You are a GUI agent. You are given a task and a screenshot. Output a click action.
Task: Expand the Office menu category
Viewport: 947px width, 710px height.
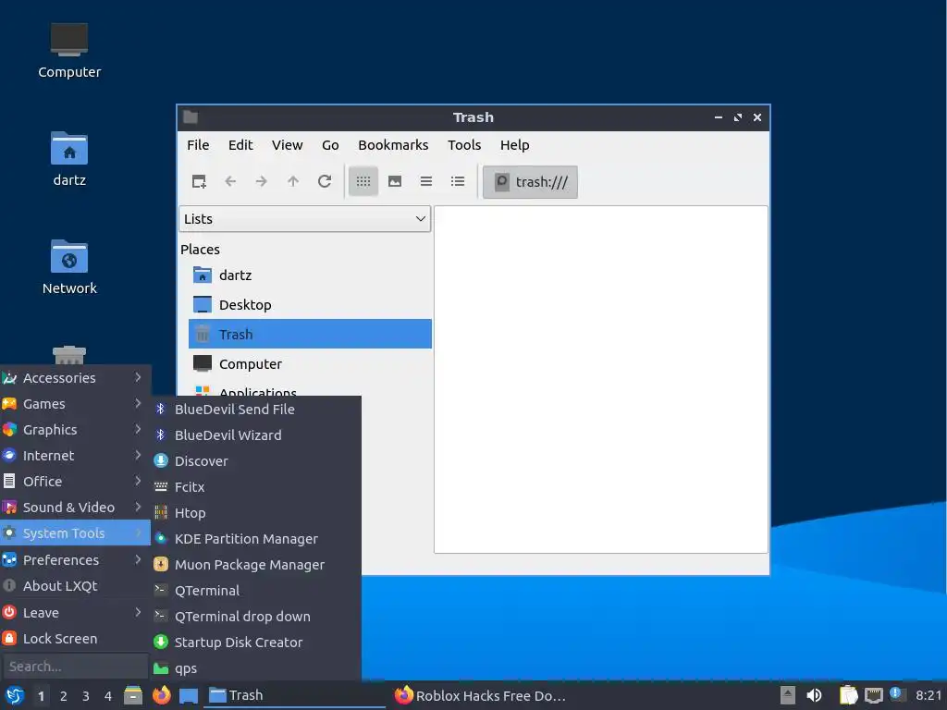tap(75, 482)
